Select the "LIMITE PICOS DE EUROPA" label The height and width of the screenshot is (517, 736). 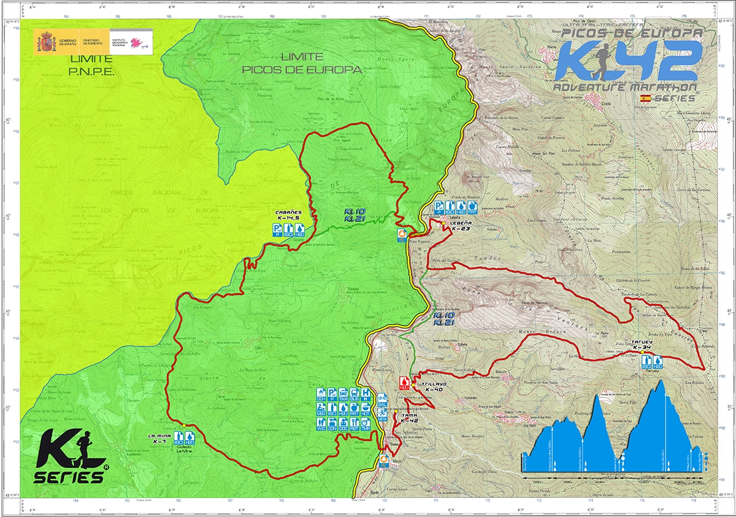tap(302, 63)
